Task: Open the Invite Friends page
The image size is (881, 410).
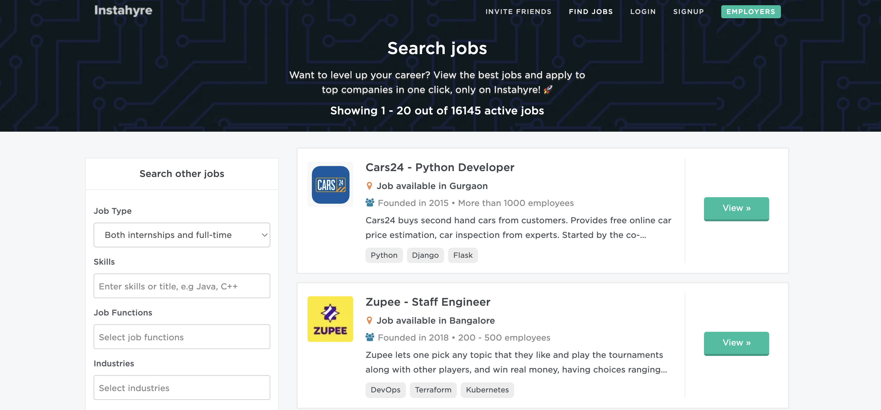Action: click(x=518, y=11)
